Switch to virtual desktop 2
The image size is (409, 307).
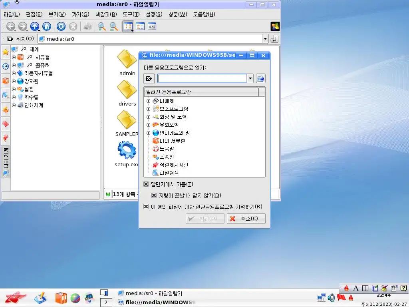click(x=106, y=302)
